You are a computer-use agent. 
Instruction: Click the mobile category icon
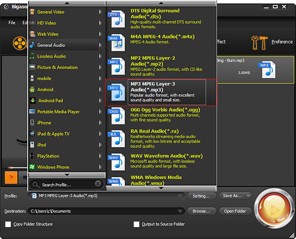32,78
